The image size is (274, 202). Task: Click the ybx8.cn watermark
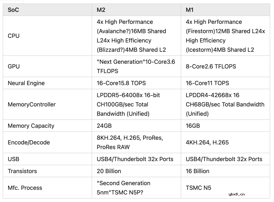coord(236,194)
